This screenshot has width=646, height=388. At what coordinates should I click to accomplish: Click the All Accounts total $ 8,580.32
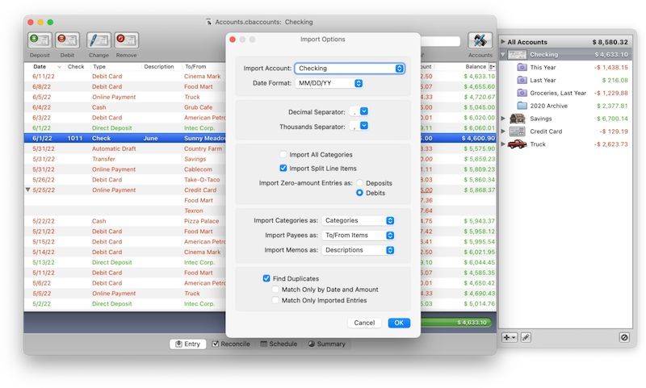(610, 42)
